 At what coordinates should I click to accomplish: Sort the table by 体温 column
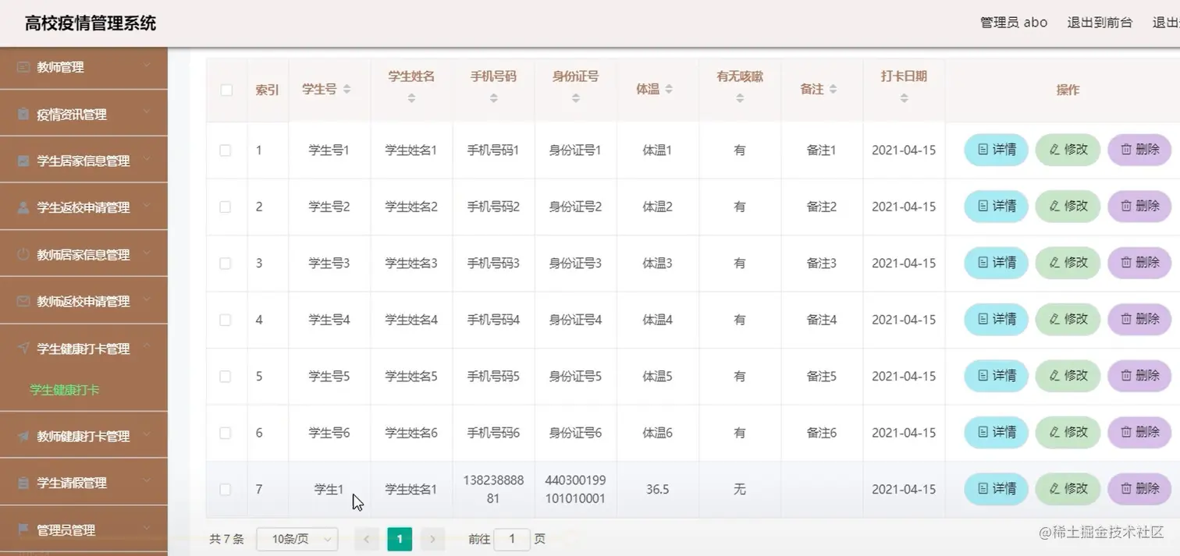[670, 90]
